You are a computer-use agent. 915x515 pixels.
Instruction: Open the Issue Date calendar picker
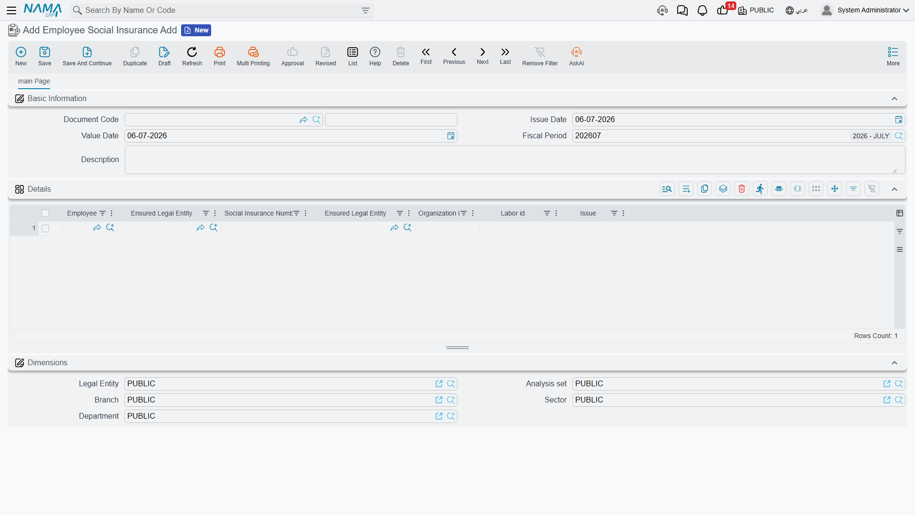tap(898, 120)
